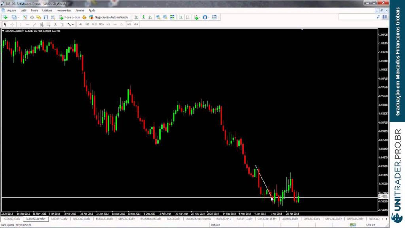Viewport: 405px width, 228px height.
Task: Click the Templates icon
Action: (x=214, y=17)
